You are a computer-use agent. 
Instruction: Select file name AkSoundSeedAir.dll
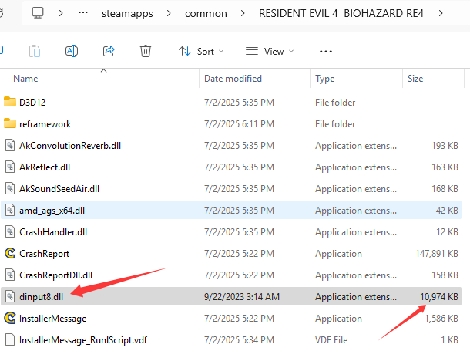[x=59, y=189]
